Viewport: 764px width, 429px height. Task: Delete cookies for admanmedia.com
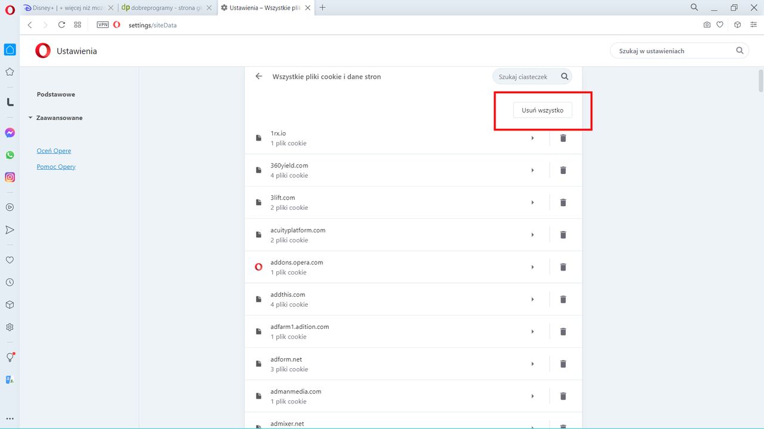click(x=563, y=396)
